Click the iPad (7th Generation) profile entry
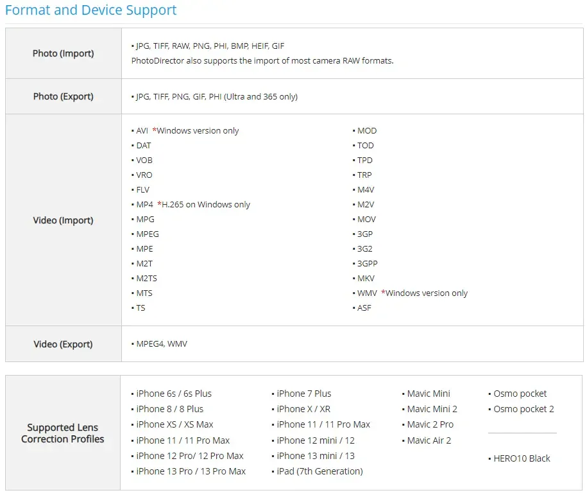 click(x=319, y=472)
